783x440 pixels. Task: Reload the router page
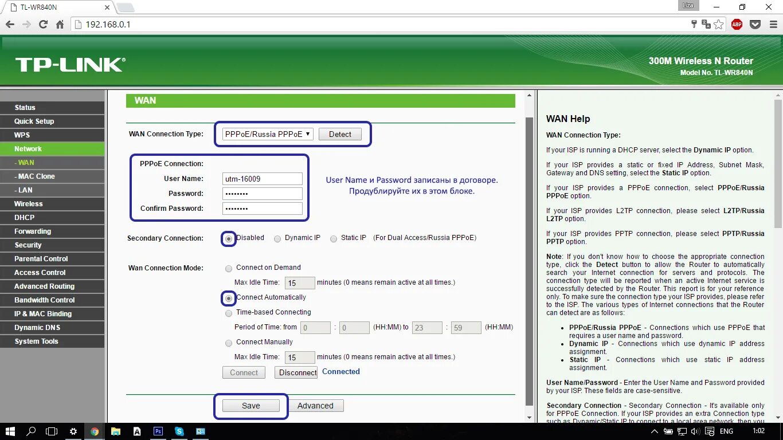43,25
